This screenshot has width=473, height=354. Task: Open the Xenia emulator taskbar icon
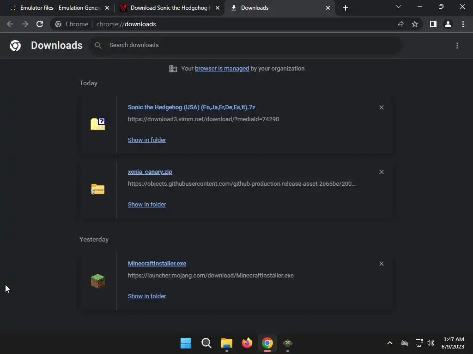tap(288, 343)
